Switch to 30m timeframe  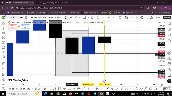(45, 17)
